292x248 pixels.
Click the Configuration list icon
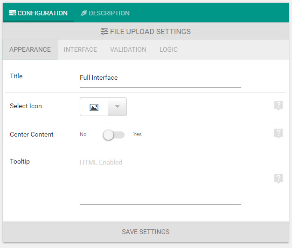click(13, 13)
